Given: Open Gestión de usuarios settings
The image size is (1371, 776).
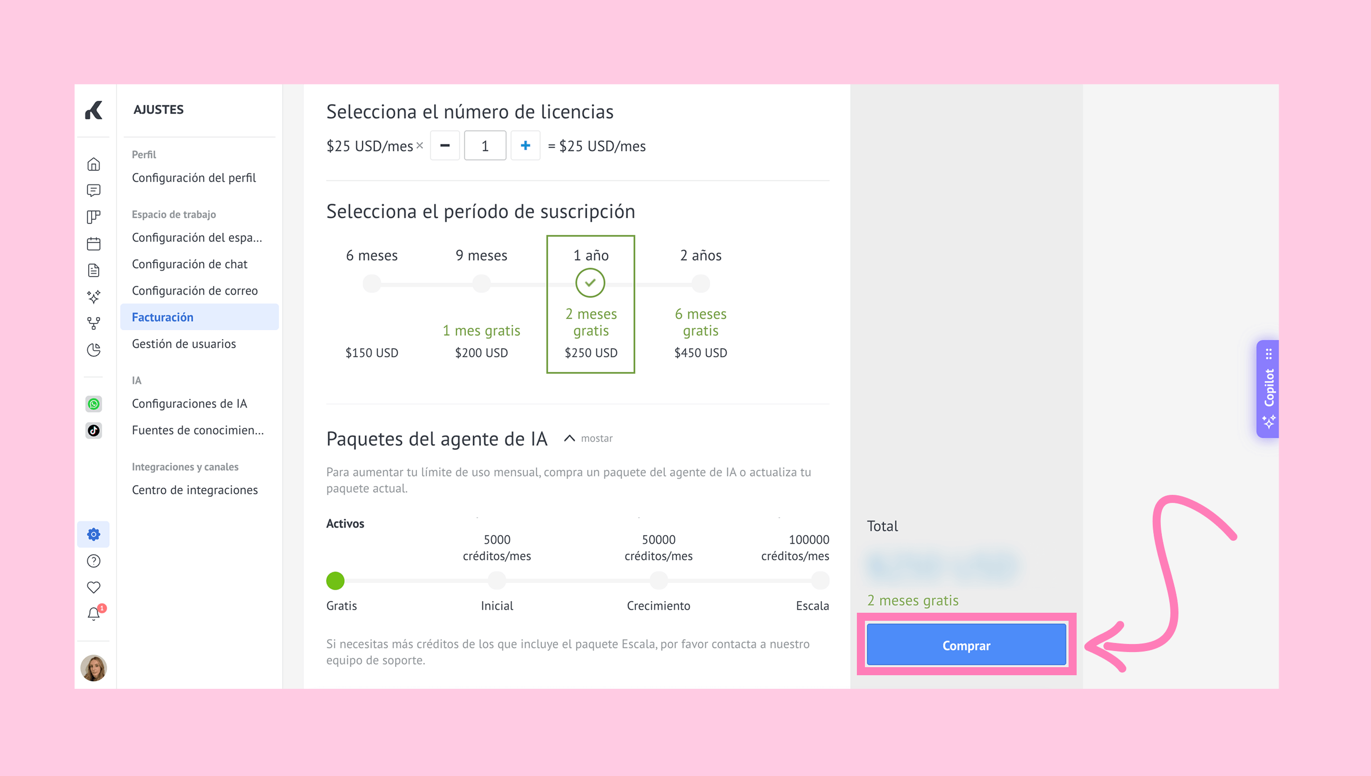Looking at the screenshot, I should (184, 344).
